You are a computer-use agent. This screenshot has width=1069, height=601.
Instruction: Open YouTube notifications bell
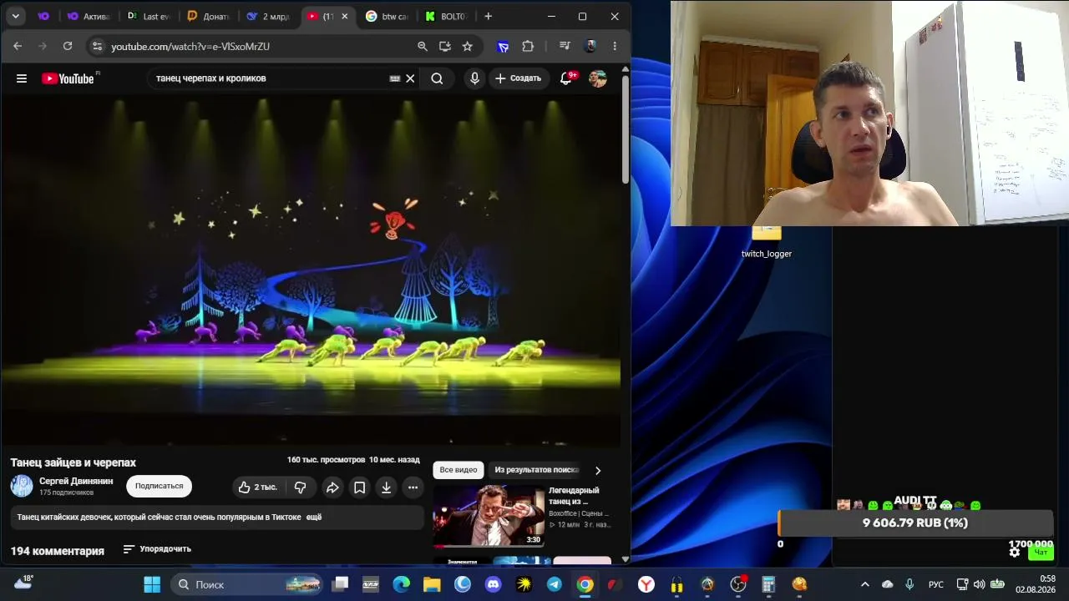pos(566,78)
